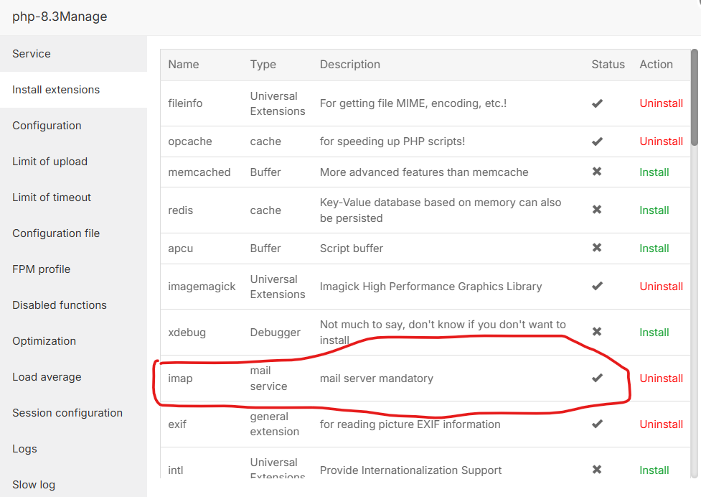Click the extensions list vertical scrollbar
Image resolution: width=701 pixels, height=497 pixels.
[x=694, y=97]
